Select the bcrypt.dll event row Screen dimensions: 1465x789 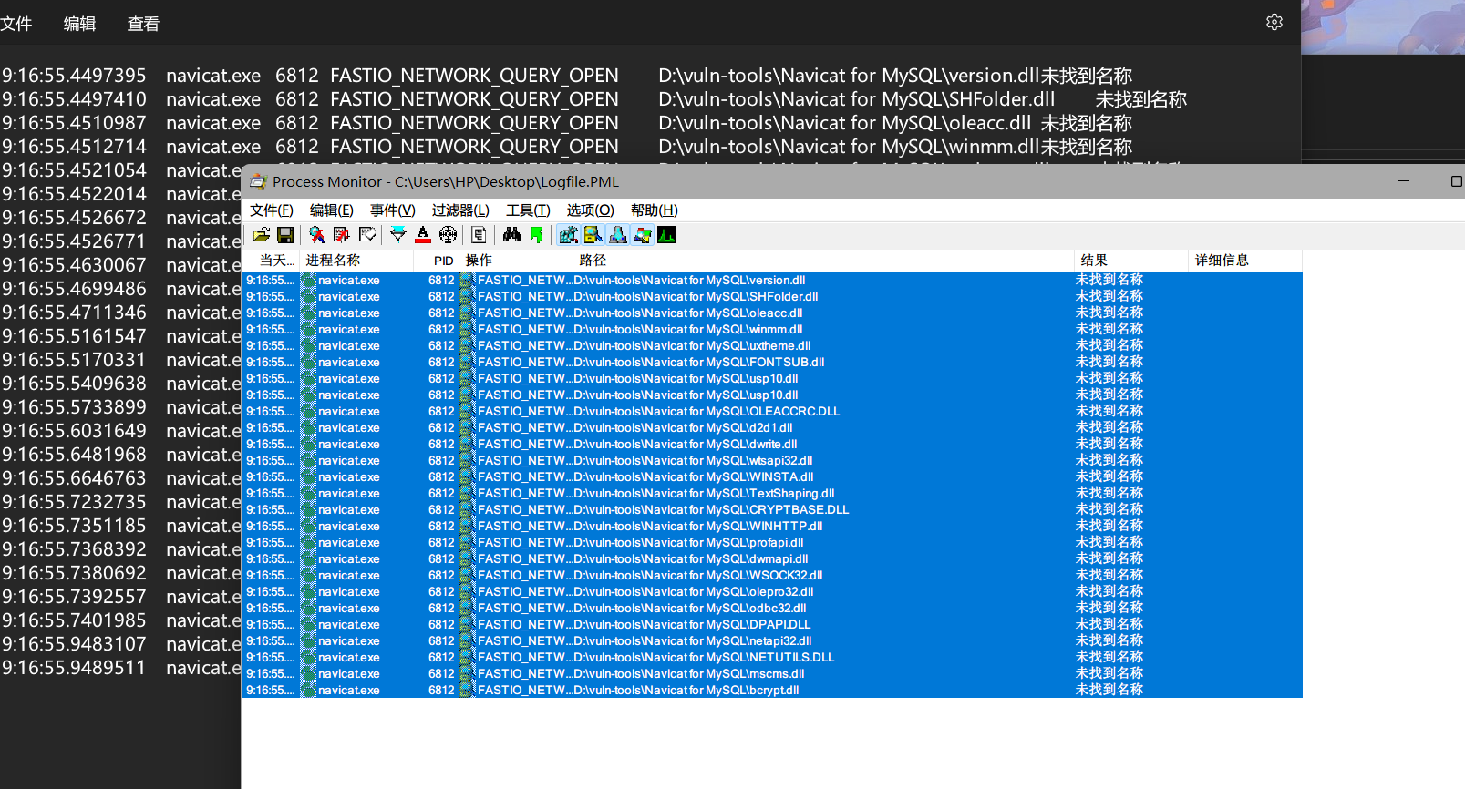click(772, 690)
